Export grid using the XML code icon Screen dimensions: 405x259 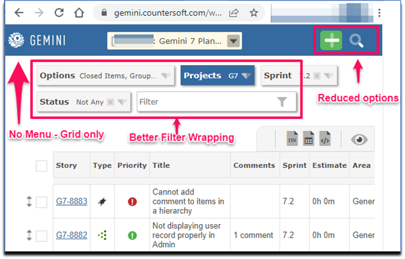325,139
